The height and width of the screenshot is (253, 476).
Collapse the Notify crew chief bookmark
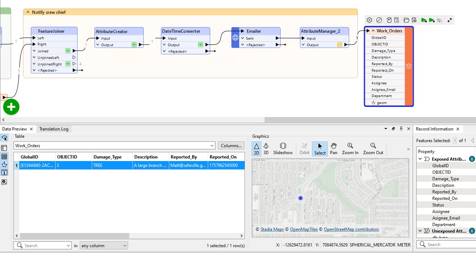tap(28, 12)
